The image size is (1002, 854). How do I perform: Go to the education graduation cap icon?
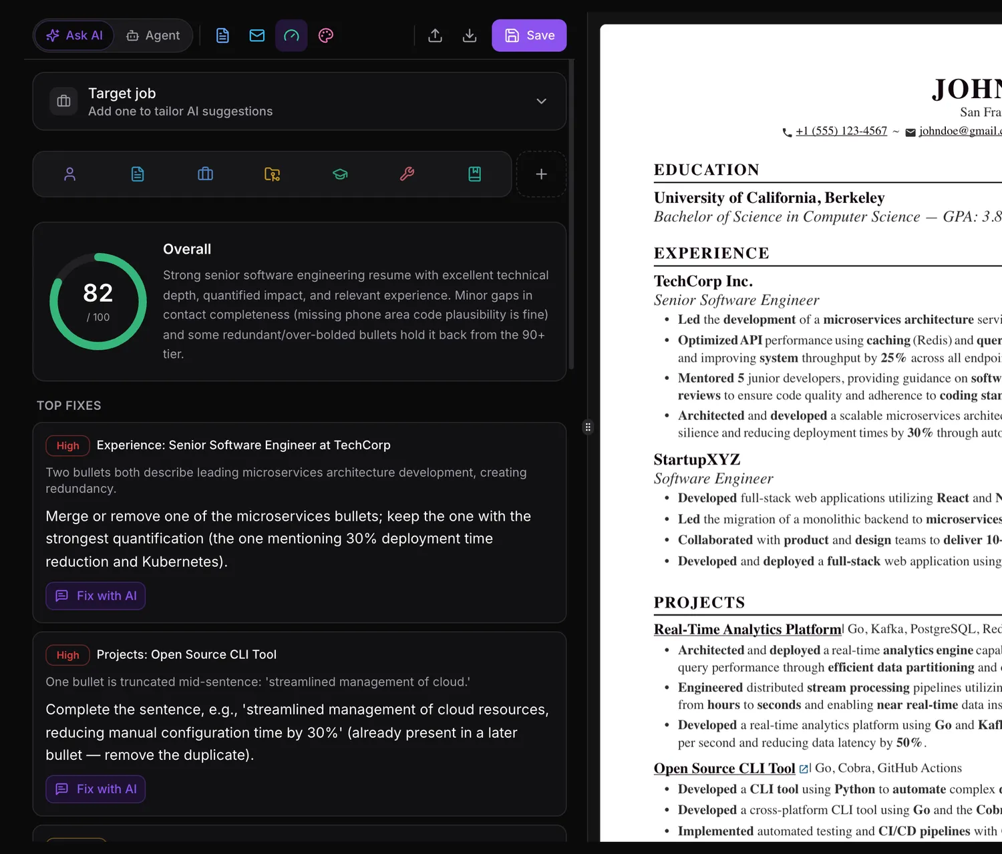point(340,174)
